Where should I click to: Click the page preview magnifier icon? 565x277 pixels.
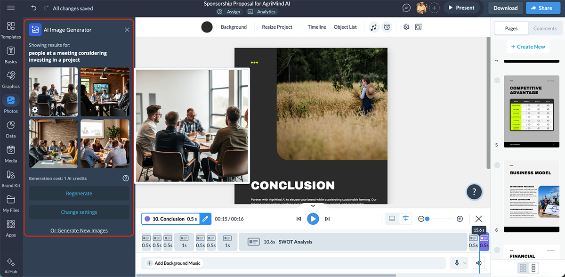pos(418,27)
